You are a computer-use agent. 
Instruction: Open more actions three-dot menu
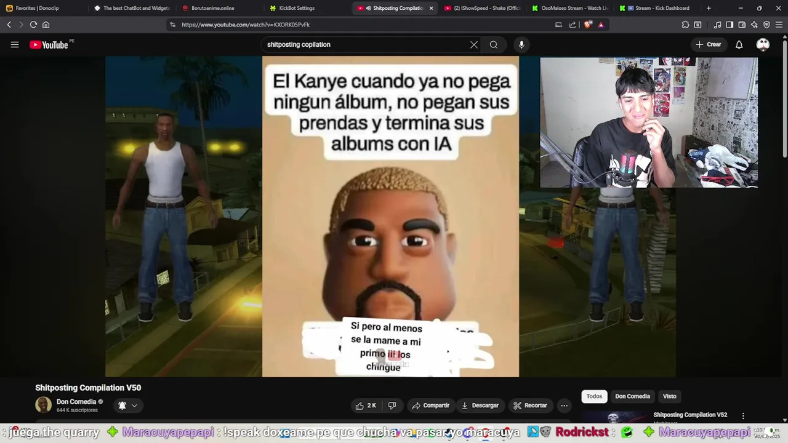pyautogui.click(x=564, y=405)
